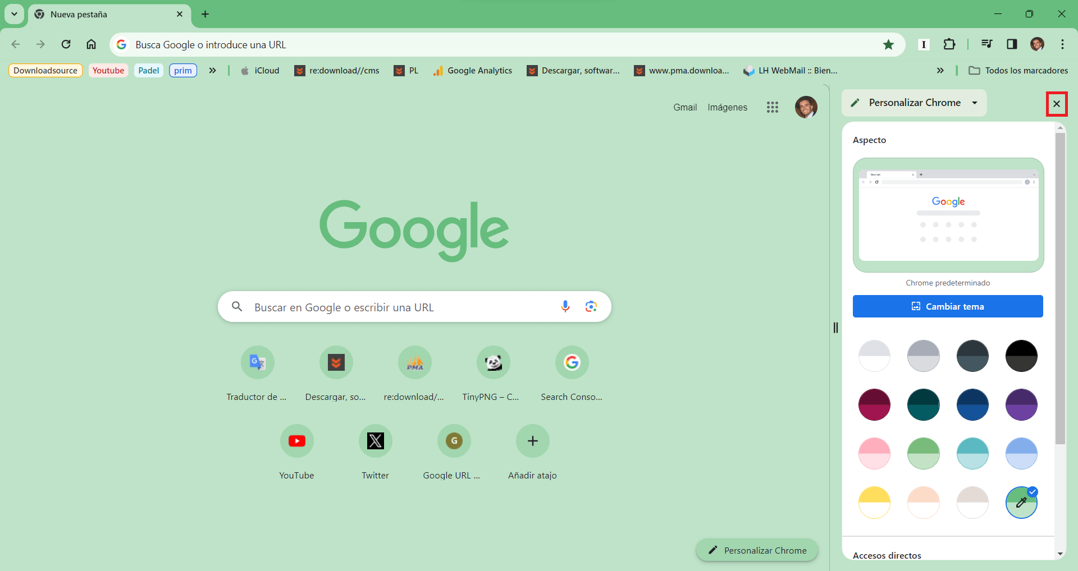Open the Home page icon
Image resolution: width=1078 pixels, height=571 pixels.
click(91, 44)
